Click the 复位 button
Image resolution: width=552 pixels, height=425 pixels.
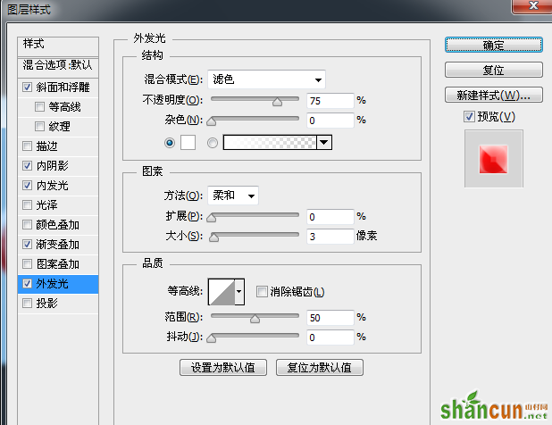[x=494, y=70]
